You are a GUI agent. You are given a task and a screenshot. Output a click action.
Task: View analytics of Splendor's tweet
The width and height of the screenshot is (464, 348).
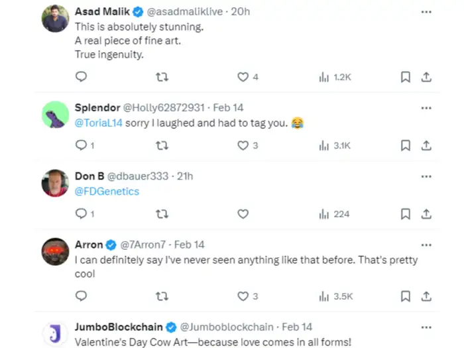(335, 145)
